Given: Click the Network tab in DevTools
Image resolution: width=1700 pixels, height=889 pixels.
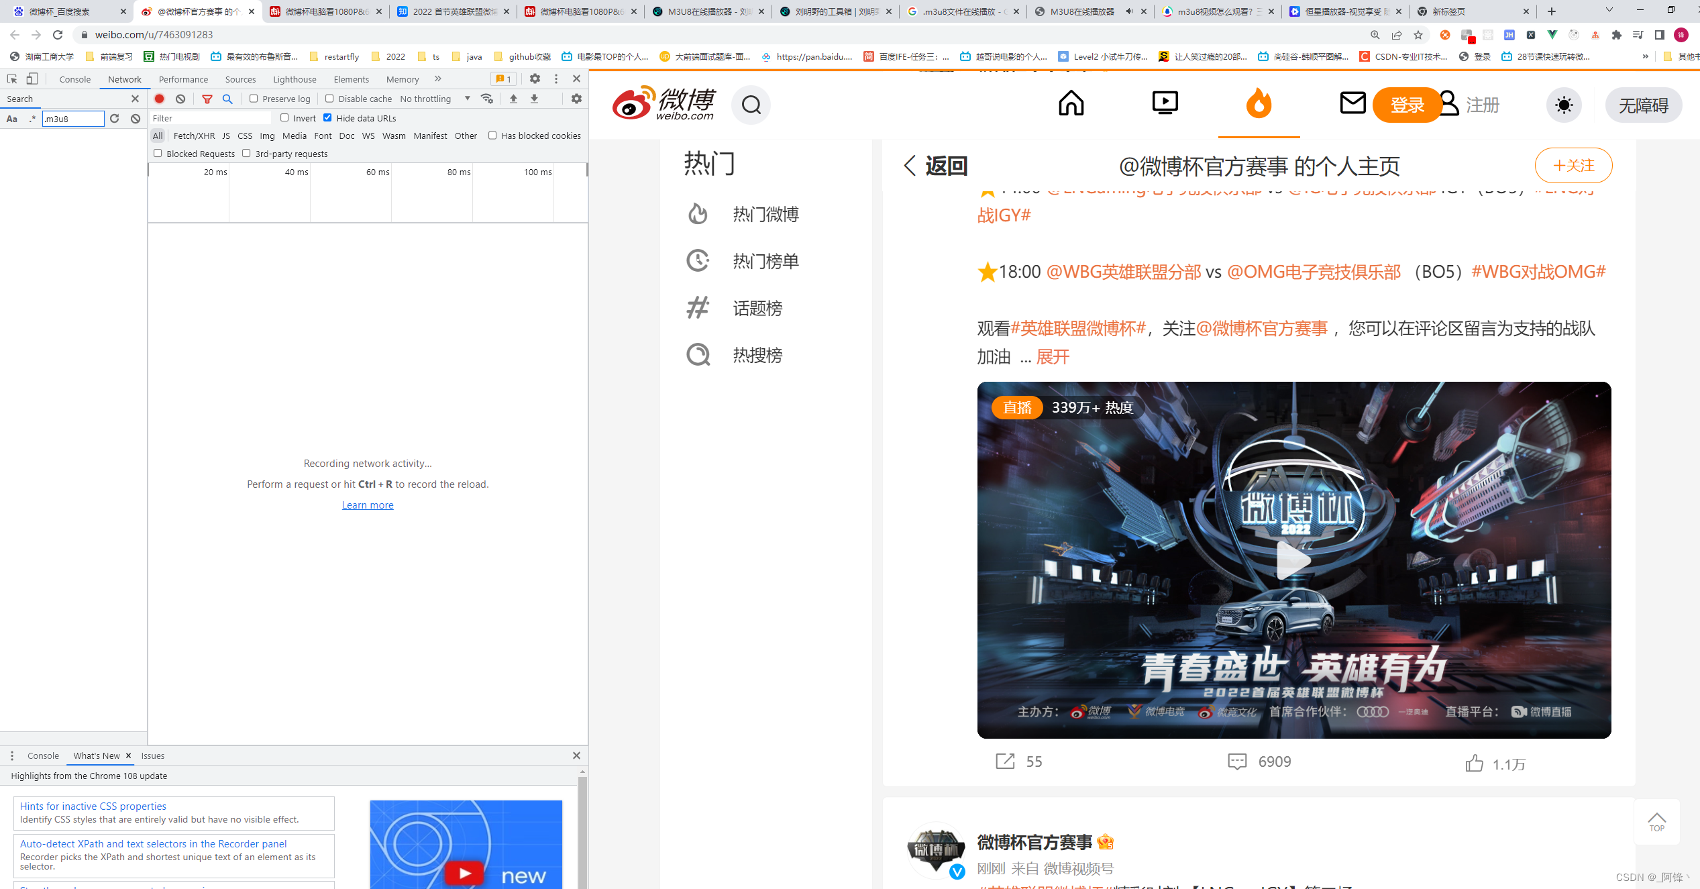Looking at the screenshot, I should coord(123,79).
